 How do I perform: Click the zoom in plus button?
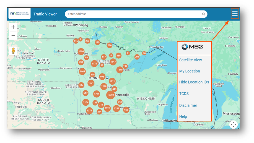pos(13,27)
